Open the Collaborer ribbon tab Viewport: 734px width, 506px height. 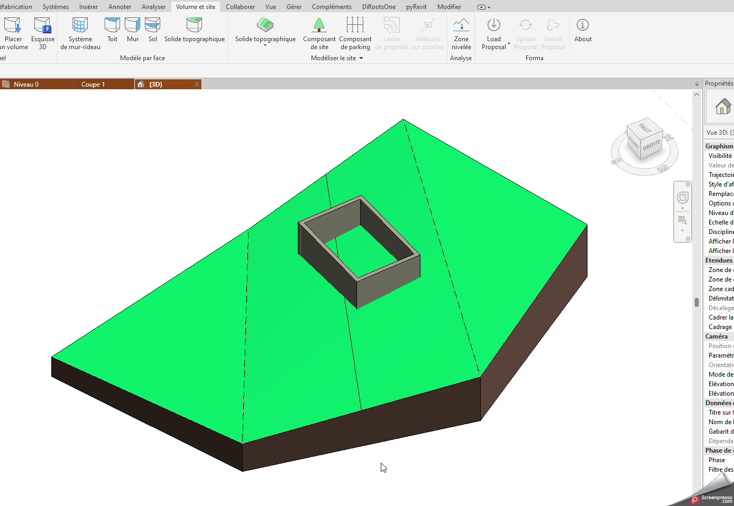click(x=240, y=7)
